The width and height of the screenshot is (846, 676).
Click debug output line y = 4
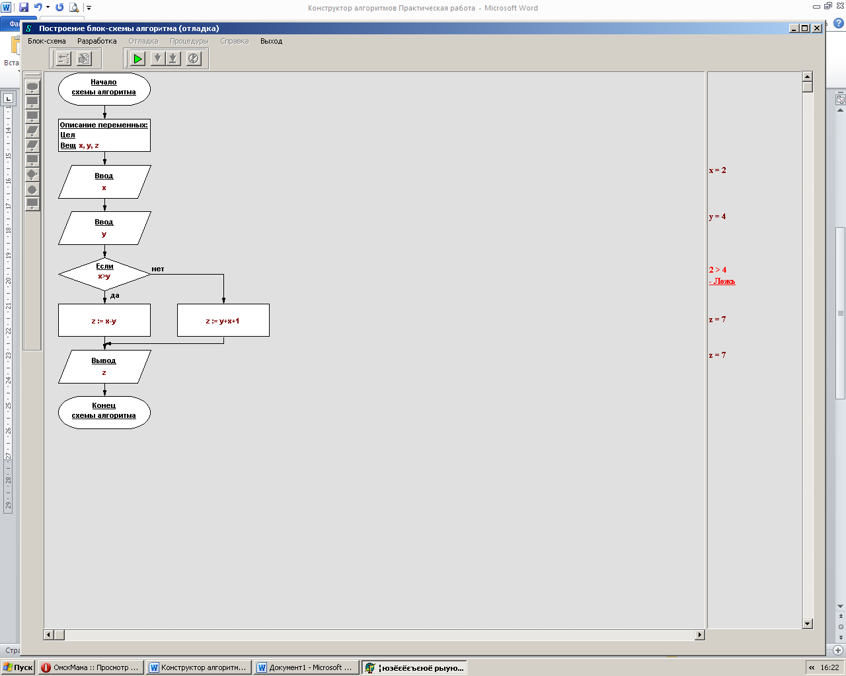(x=718, y=217)
